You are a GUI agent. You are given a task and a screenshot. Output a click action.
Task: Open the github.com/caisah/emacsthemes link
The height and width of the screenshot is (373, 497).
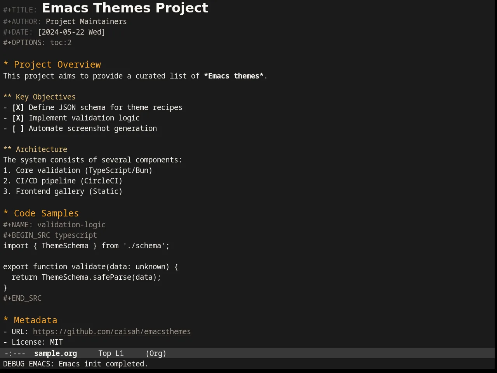click(112, 331)
